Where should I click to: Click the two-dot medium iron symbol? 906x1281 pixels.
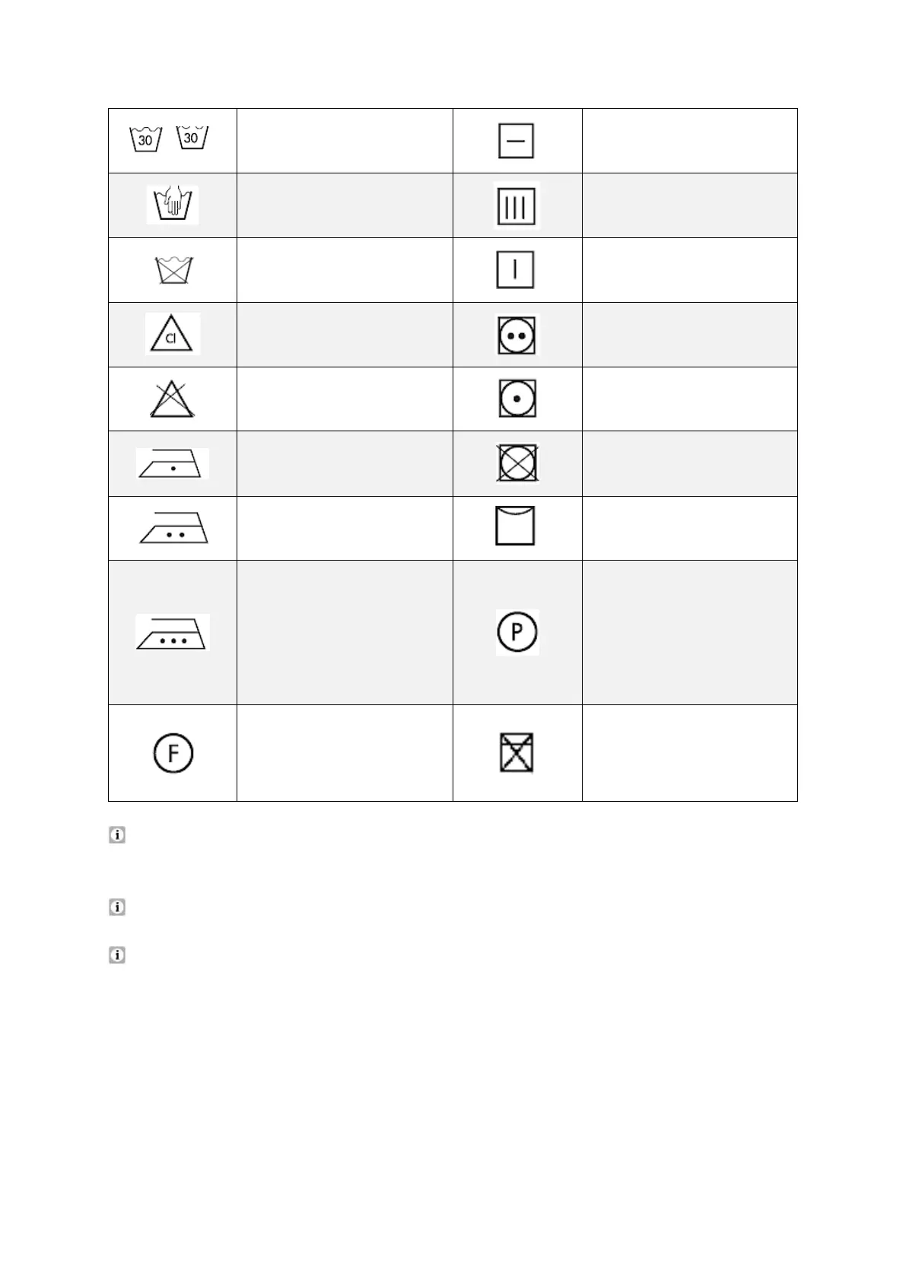(x=173, y=528)
